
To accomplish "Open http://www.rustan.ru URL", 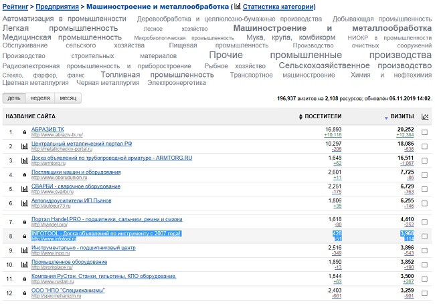I will (53, 281).
